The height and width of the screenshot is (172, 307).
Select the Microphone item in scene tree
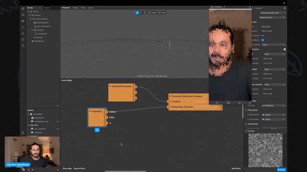click(x=39, y=41)
